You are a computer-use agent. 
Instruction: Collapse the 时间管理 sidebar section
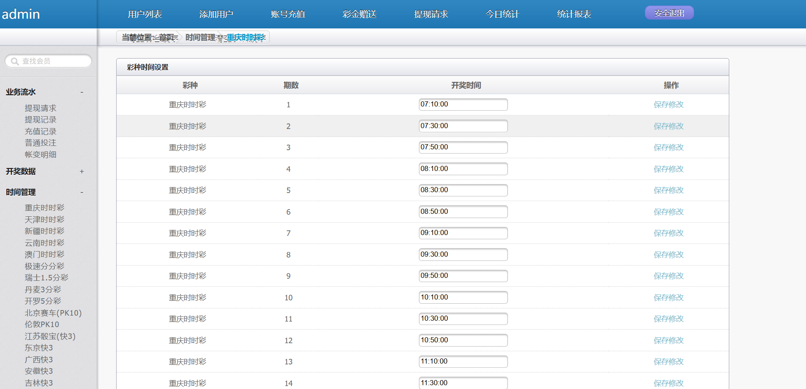point(82,193)
